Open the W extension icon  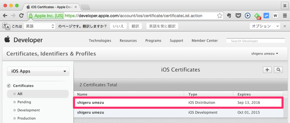point(275,16)
